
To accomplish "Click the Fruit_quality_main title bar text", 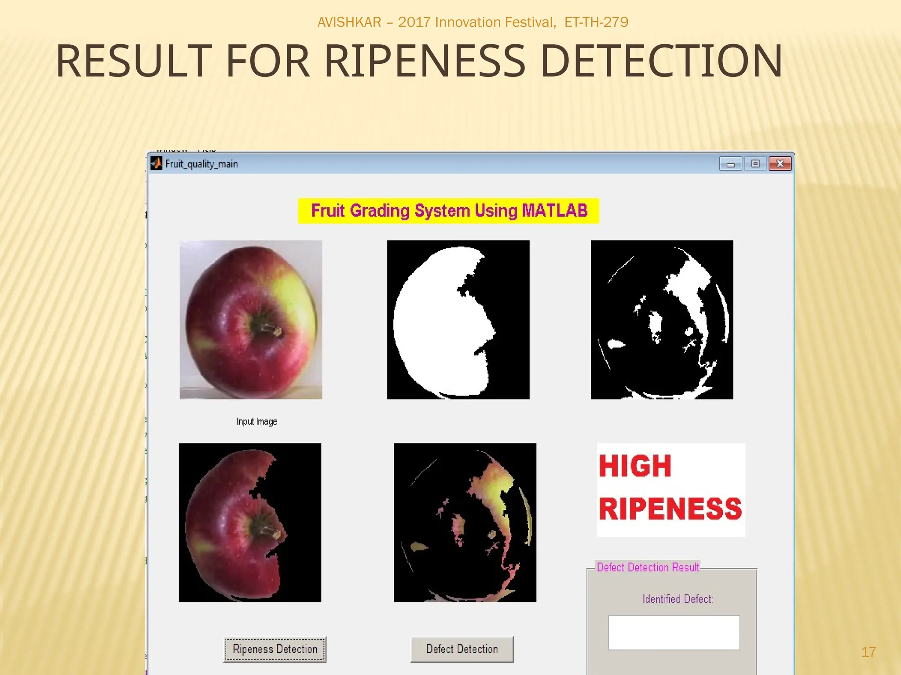I will coord(201,164).
